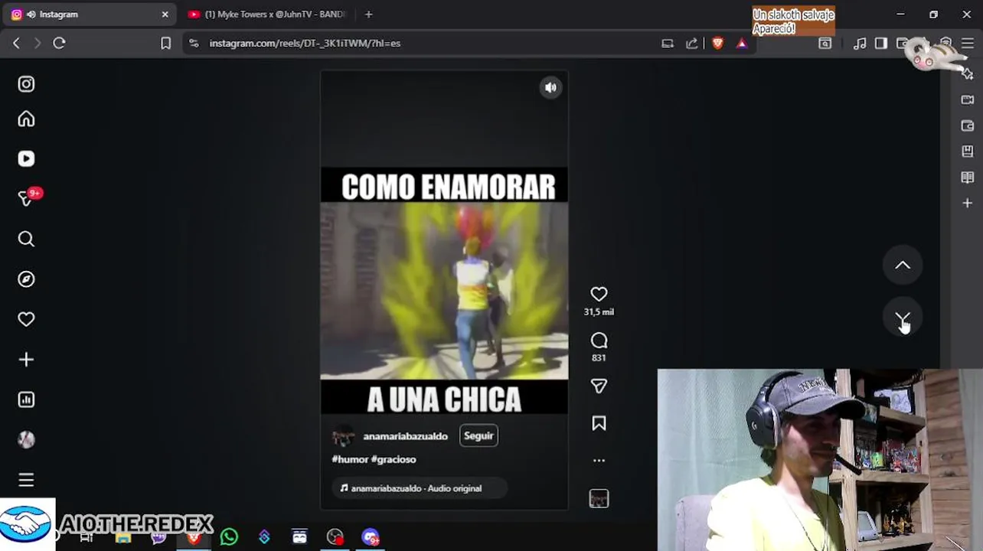
Task: Go back in browser history
Action: (x=16, y=44)
